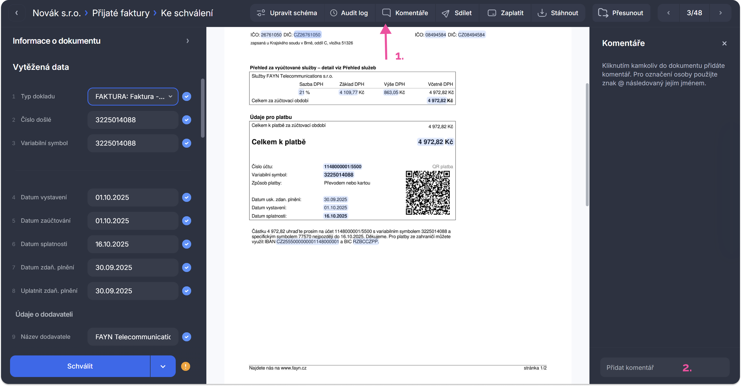Click the Stáhnout download icon
Viewport: 741px width, 386px height.
[x=542, y=13]
